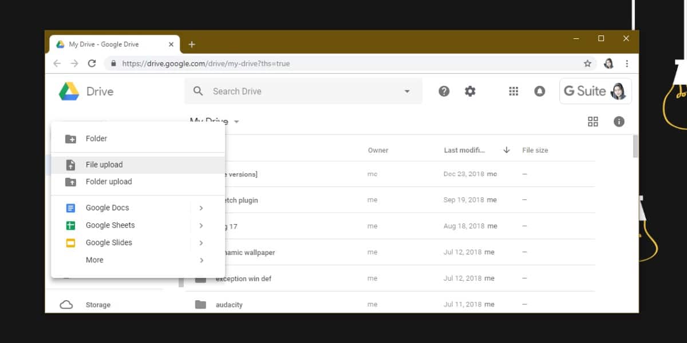The width and height of the screenshot is (687, 343).
Task: Open the Google apps grid
Action: (x=514, y=91)
